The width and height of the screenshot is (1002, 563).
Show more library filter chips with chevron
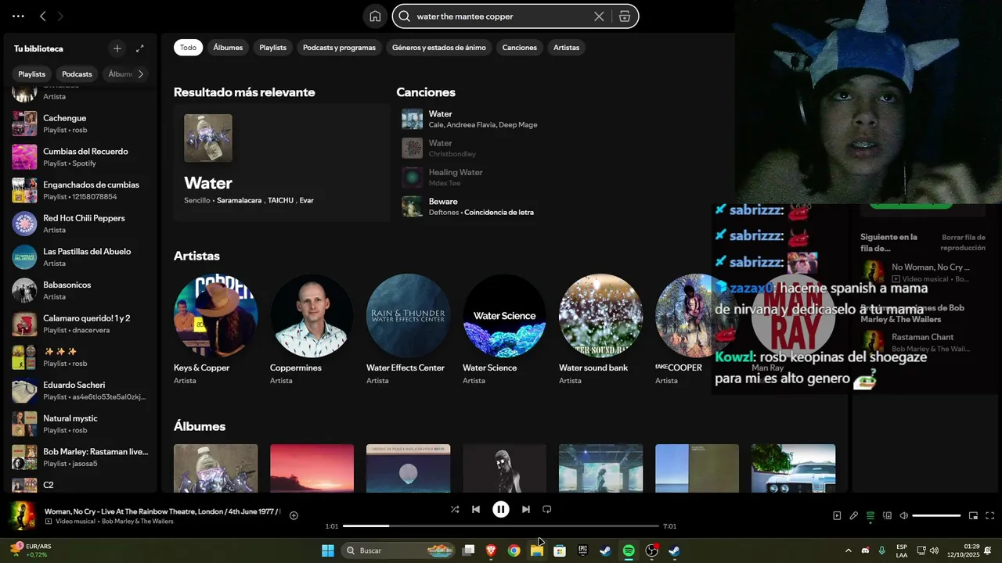[x=140, y=74]
